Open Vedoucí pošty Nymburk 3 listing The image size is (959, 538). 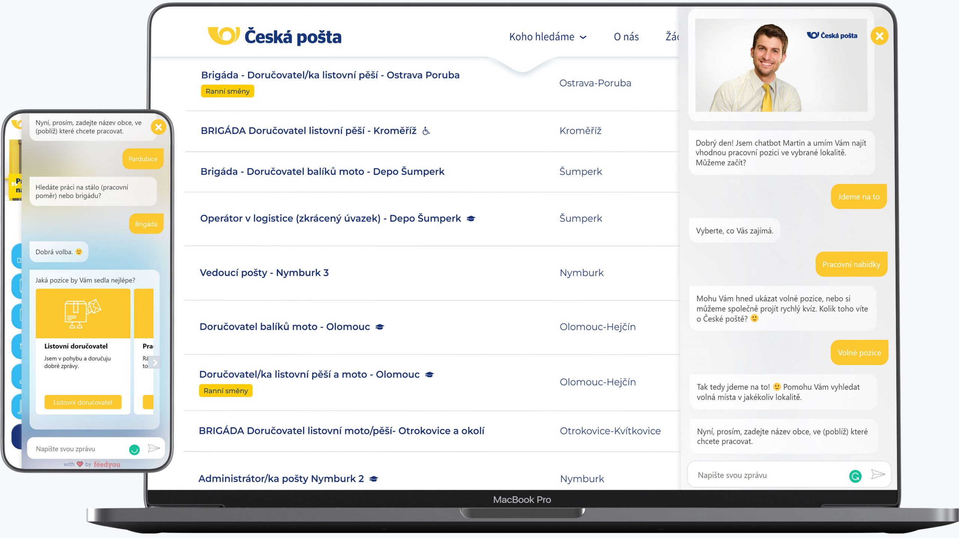(264, 273)
